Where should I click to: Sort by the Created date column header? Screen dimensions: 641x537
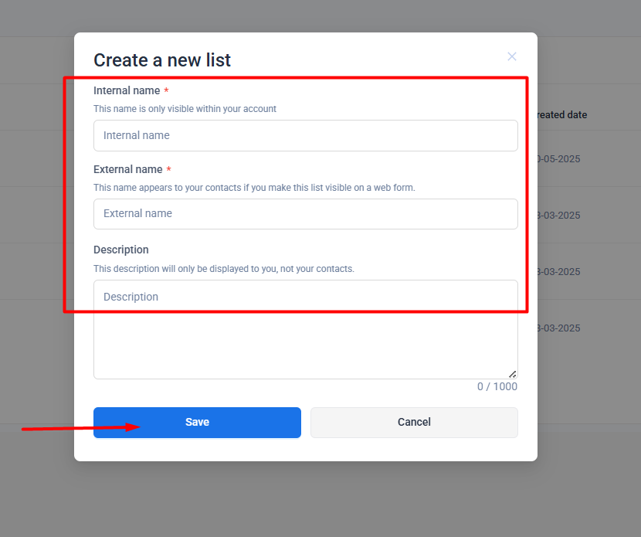[561, 115]
